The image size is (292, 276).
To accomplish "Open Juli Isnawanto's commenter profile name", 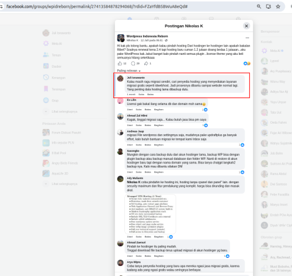I will (x=136, y=78).
